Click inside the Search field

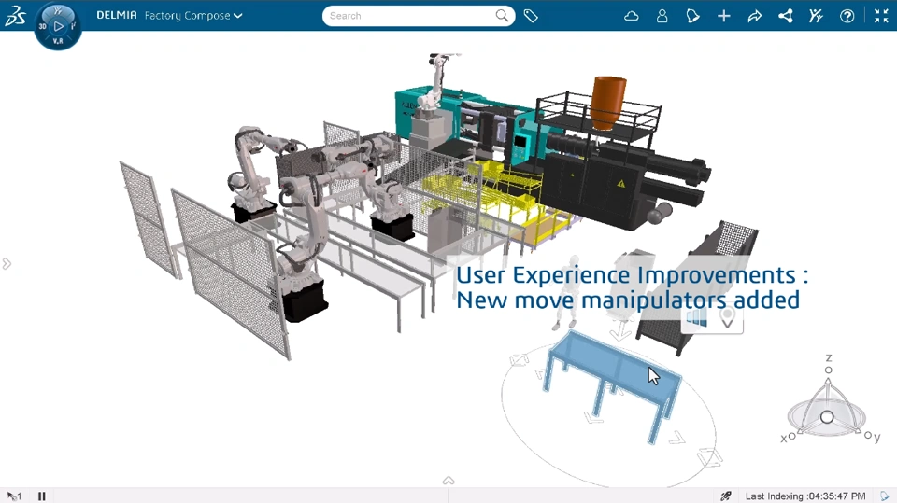point(406,16)
